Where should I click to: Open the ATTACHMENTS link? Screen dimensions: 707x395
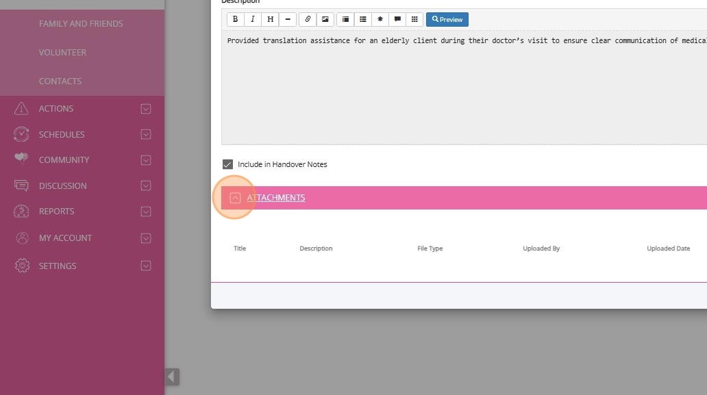276,198
